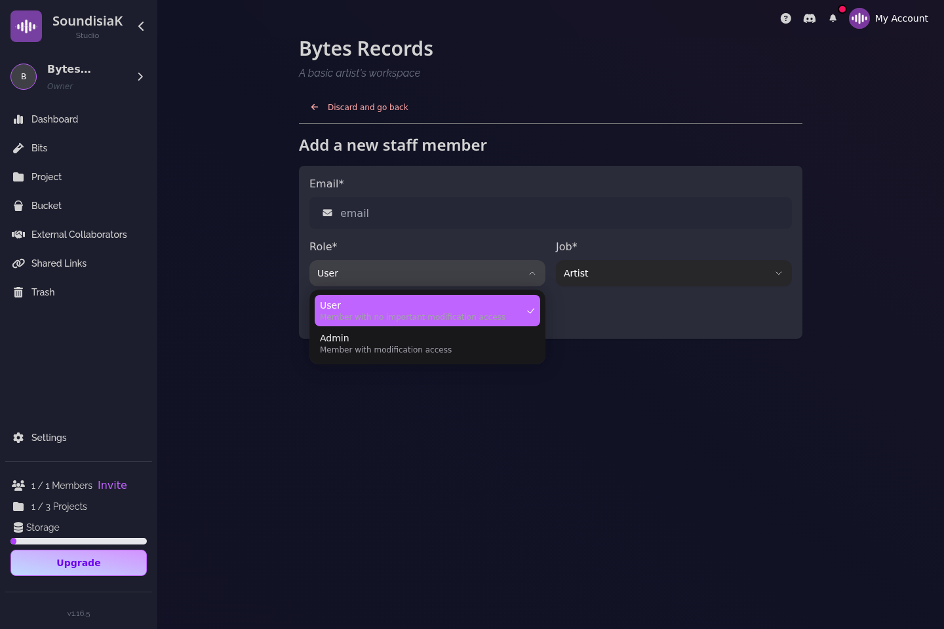Image resolution: width=944 pixels, height=629 pixels.
Task: Click the email input field
Action: [x=551, y=213]
